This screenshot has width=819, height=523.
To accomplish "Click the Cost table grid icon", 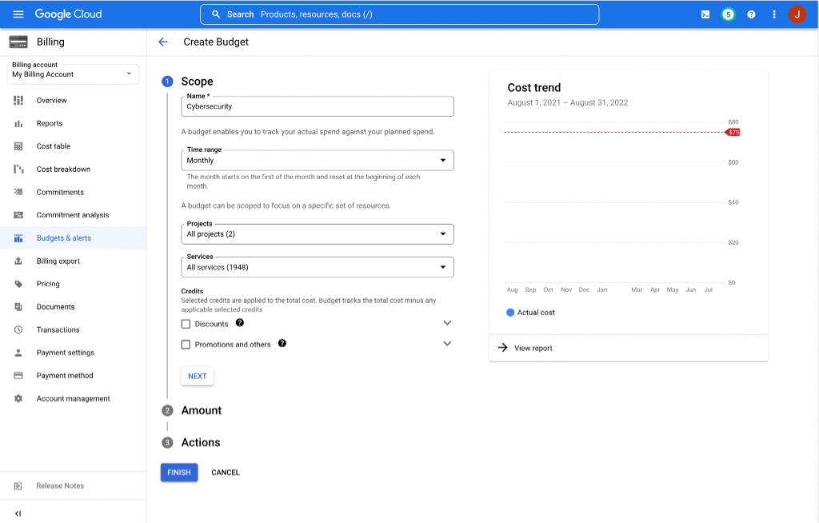I will 18,146.
